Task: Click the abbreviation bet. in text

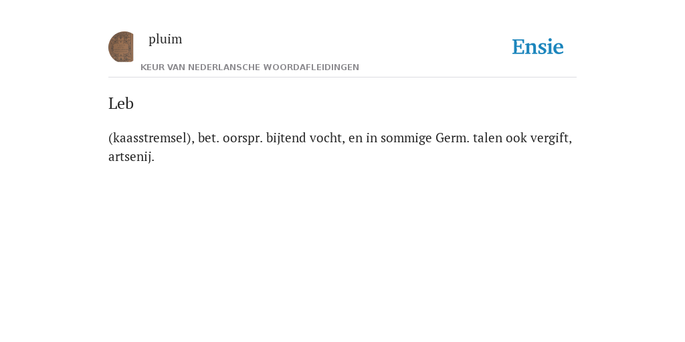Action: [x=209, y=138]
